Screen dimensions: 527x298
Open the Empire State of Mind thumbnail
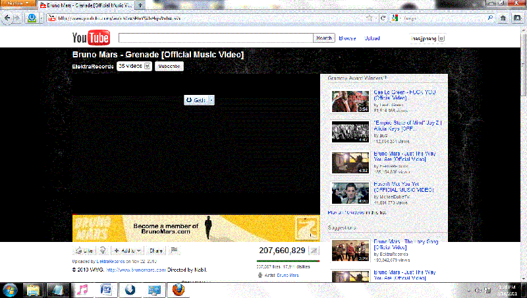tap(350, 132)
